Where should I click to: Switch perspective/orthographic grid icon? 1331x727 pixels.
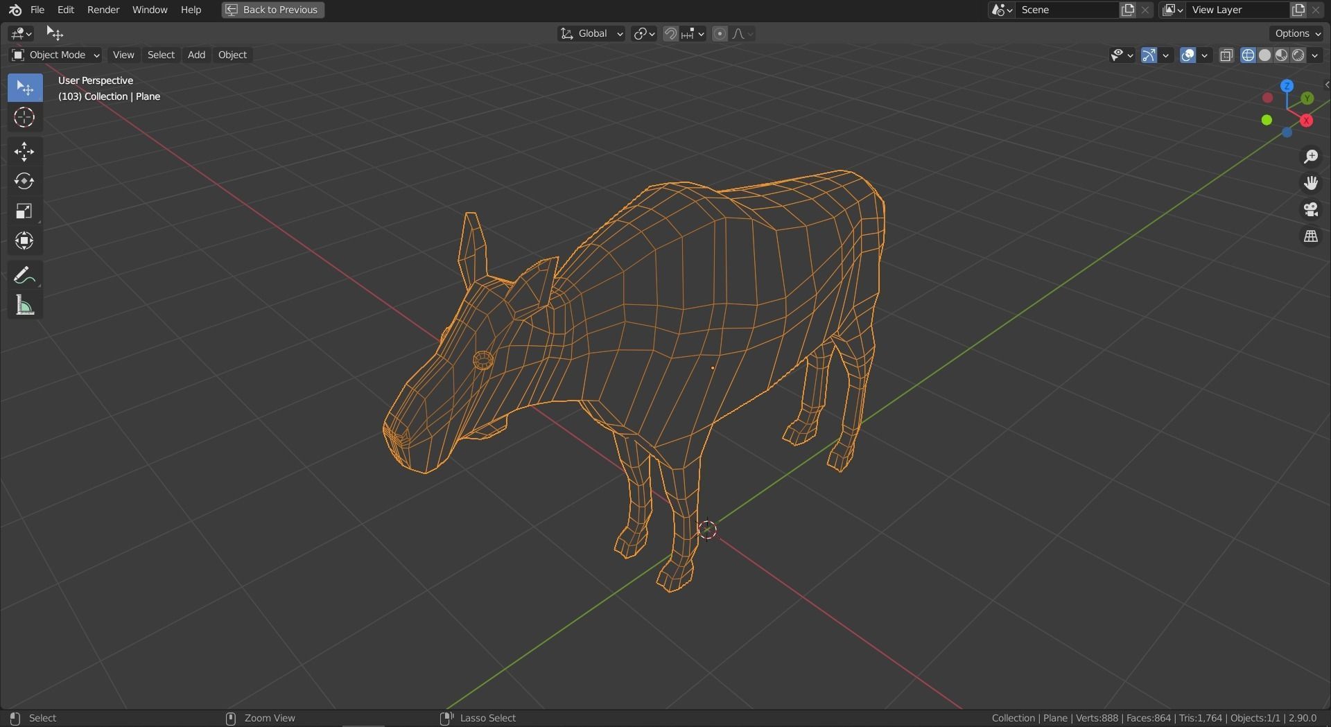pyautogui.click(x=1310, y=236)
